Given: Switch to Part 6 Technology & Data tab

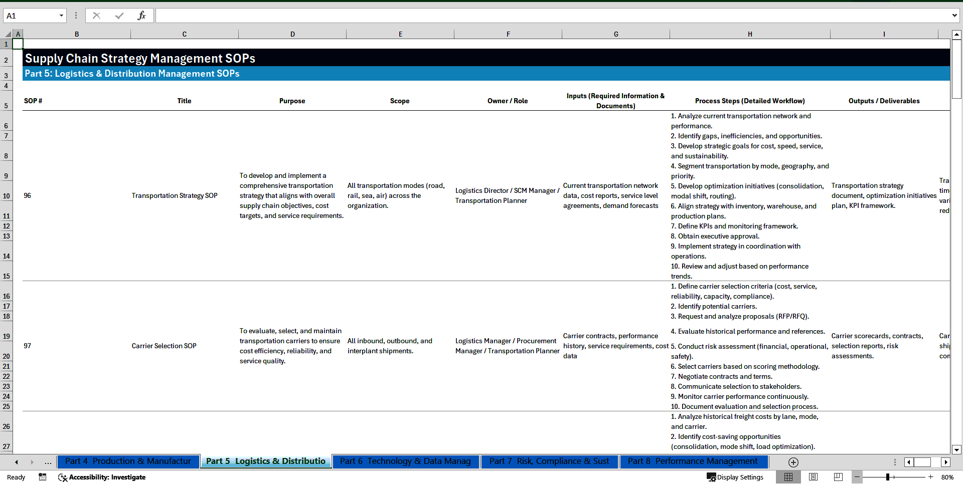Looking at the screenshot, I should tap(405, 461).
